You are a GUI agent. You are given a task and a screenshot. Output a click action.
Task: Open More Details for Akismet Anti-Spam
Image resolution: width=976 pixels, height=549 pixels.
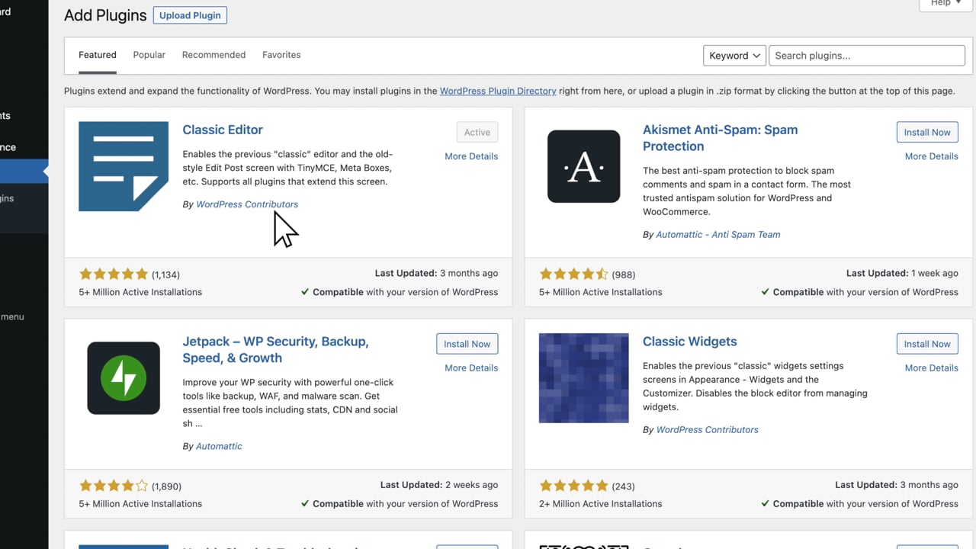932,156
